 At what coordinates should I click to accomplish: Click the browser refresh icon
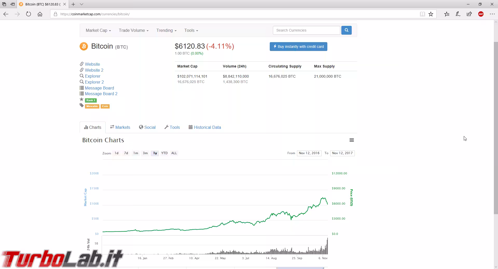(x=29, y=14)
